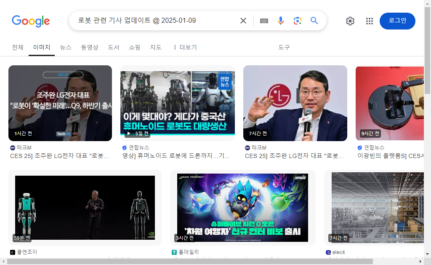Open first 'CES 25] 조주완 LG전자 대표' title link

point(60,156)
